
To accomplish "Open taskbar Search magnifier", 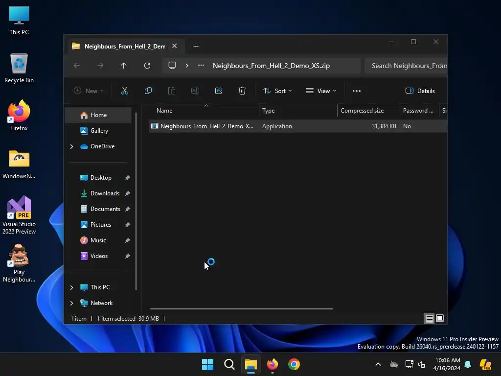I will (229, 364).
